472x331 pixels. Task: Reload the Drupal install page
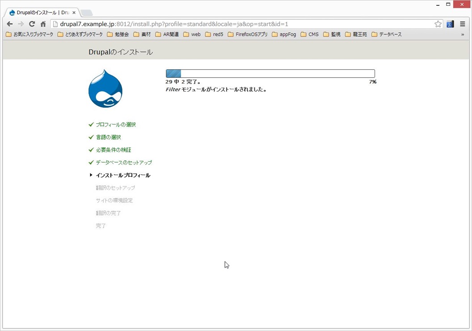coord(32,24)
